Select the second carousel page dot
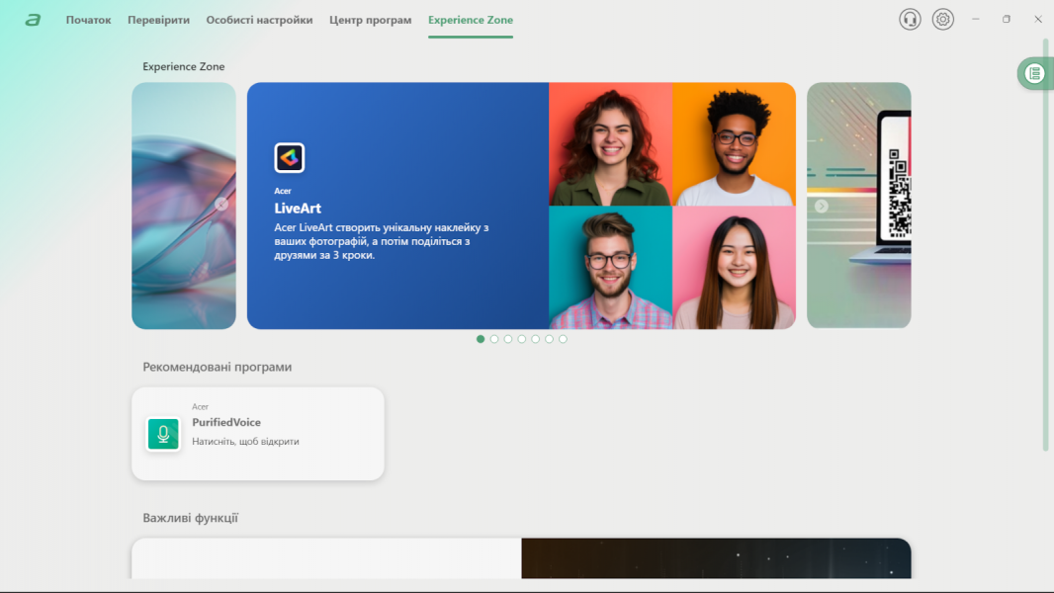Viewport: 1054px width, 593px height. coord(494,339)
